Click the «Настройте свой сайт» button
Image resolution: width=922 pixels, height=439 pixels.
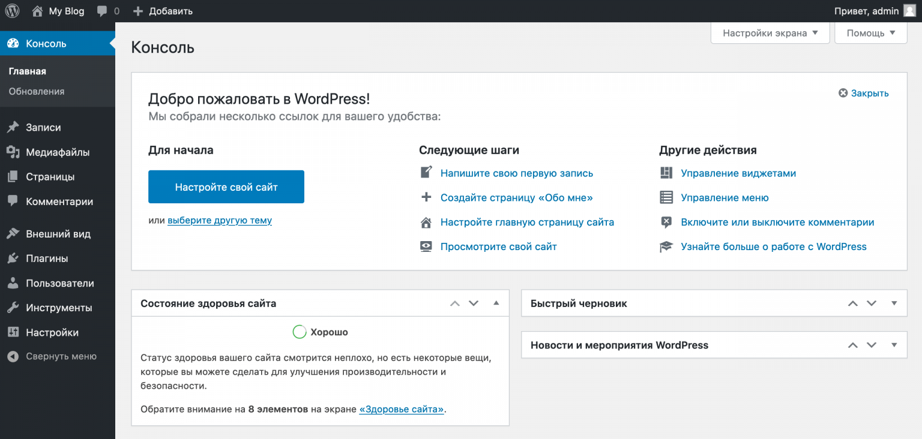[226, 187]
